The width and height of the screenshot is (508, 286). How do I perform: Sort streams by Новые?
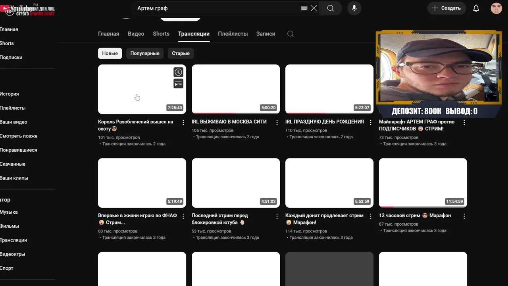[x=110, y=53]
